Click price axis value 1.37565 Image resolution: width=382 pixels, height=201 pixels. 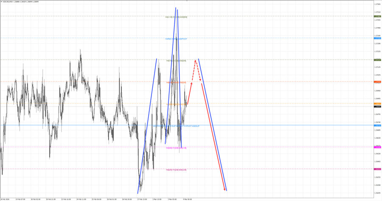pos(378,4)
